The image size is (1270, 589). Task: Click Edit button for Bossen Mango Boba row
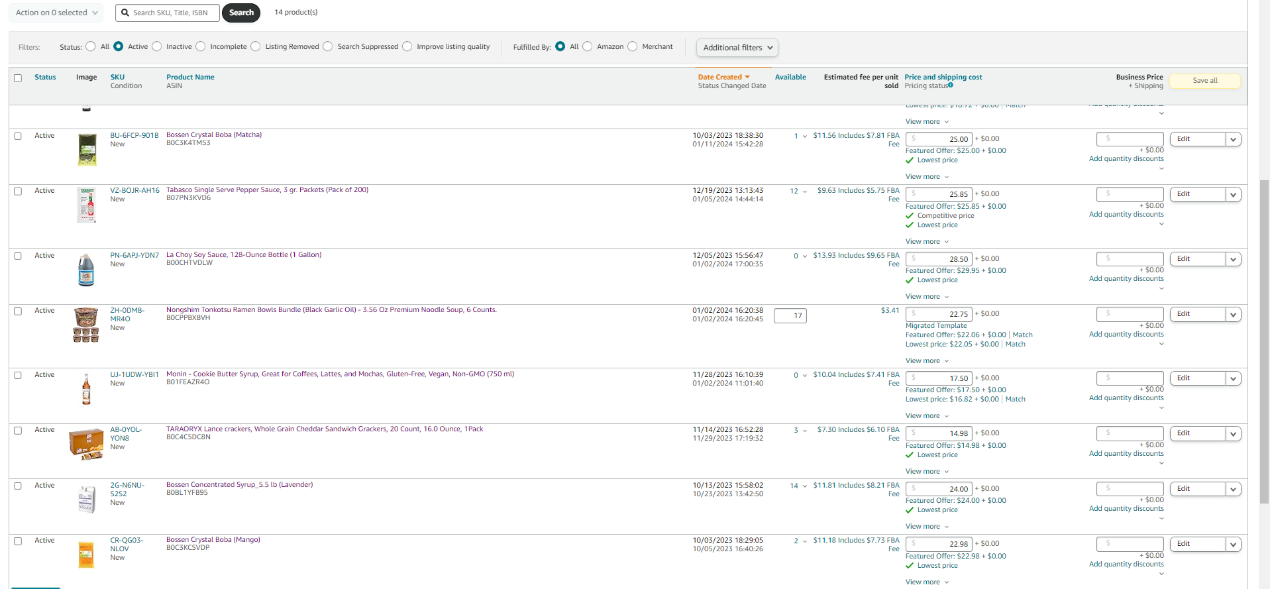pyautogui.click(x=1198, y=544)
